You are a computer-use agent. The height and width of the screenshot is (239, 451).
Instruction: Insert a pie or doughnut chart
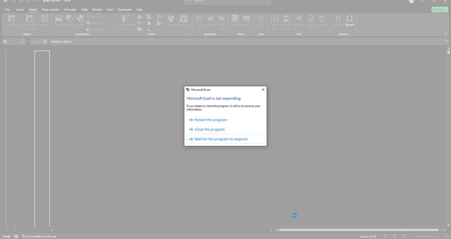tap(139, 29)
